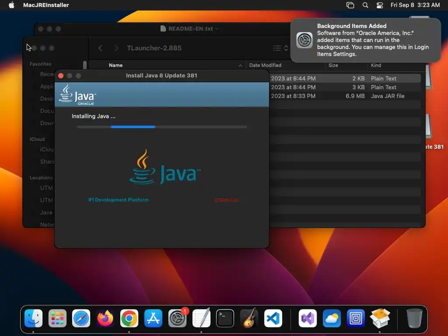
Task: Sort files by Name column
Action: (x=115, y=65)
